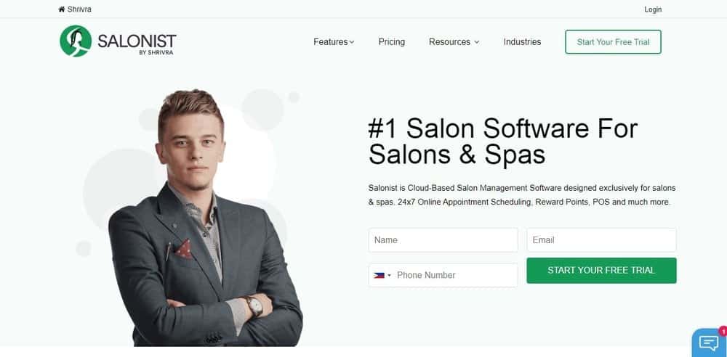This screenshot has height=357, width=727.
Task: Click the outlined Start Your Free Trial button
Action: (x=613, y=41)
